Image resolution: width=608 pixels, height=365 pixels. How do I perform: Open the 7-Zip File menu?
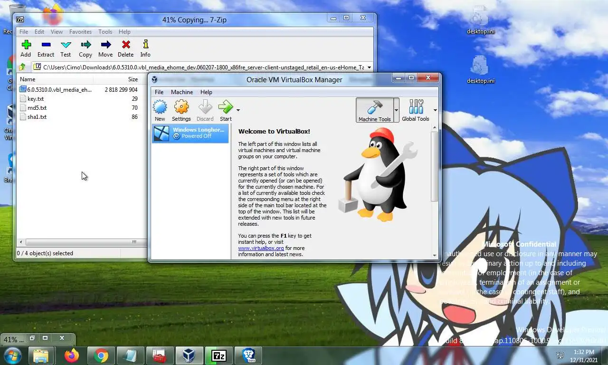[x=23, y=32]
